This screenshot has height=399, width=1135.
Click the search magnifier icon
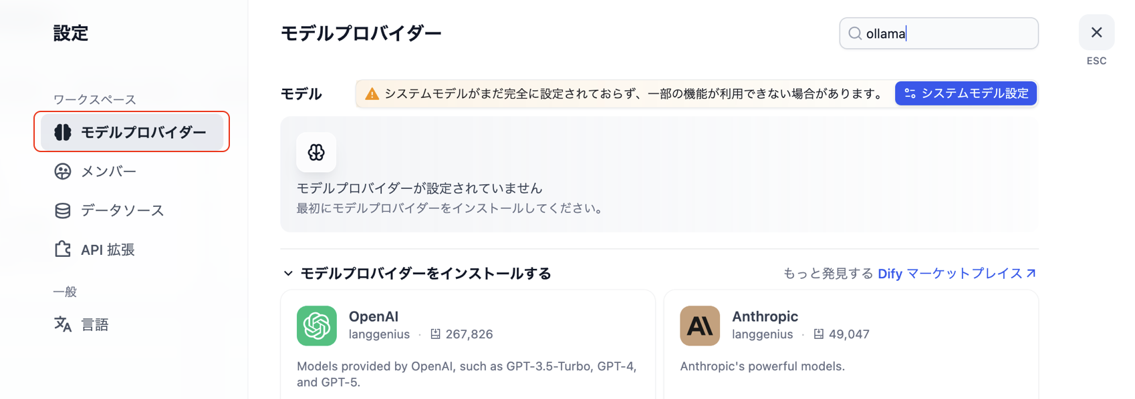click(855, 33)
